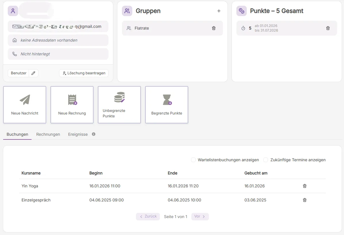344x235 pixels.
Task: Click Löschung beantragen button
Action: (84, 73)
